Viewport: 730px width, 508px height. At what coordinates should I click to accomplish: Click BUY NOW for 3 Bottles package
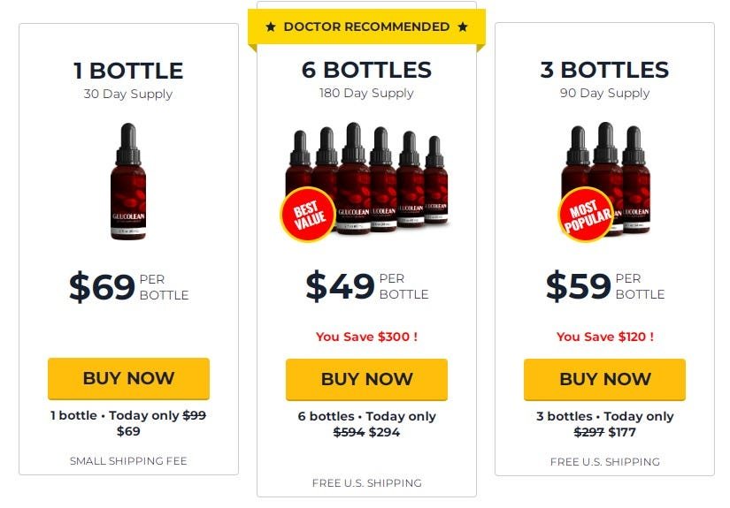tap(604, 379)
